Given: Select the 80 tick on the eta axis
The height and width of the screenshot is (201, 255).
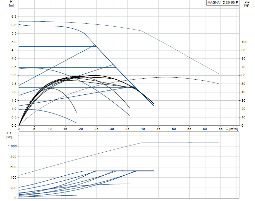Looking at the screenshot, I should 243,59.
